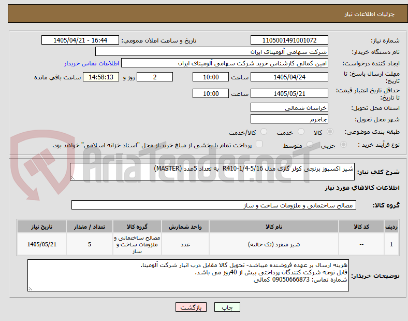Click the buyer notes text area
The image size is (408, 321).
(x=188, y=275)
